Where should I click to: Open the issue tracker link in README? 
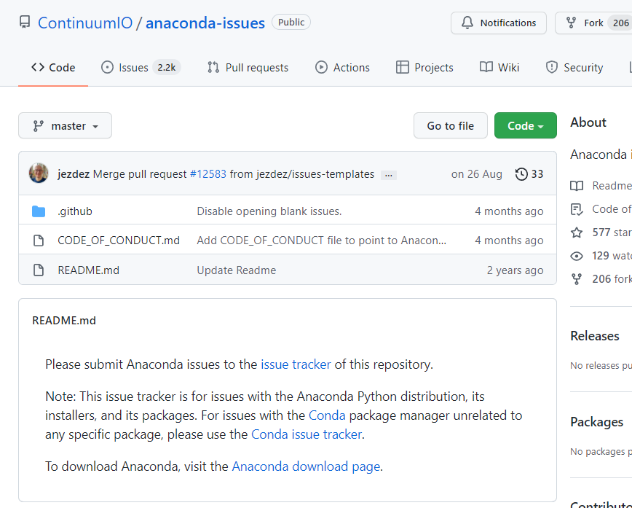click(x=295, y=364)
